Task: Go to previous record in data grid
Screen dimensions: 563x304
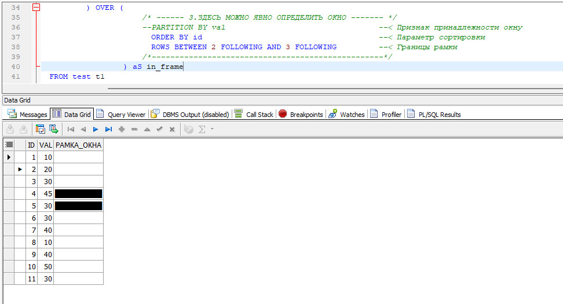Action: [x=83, y=129]
